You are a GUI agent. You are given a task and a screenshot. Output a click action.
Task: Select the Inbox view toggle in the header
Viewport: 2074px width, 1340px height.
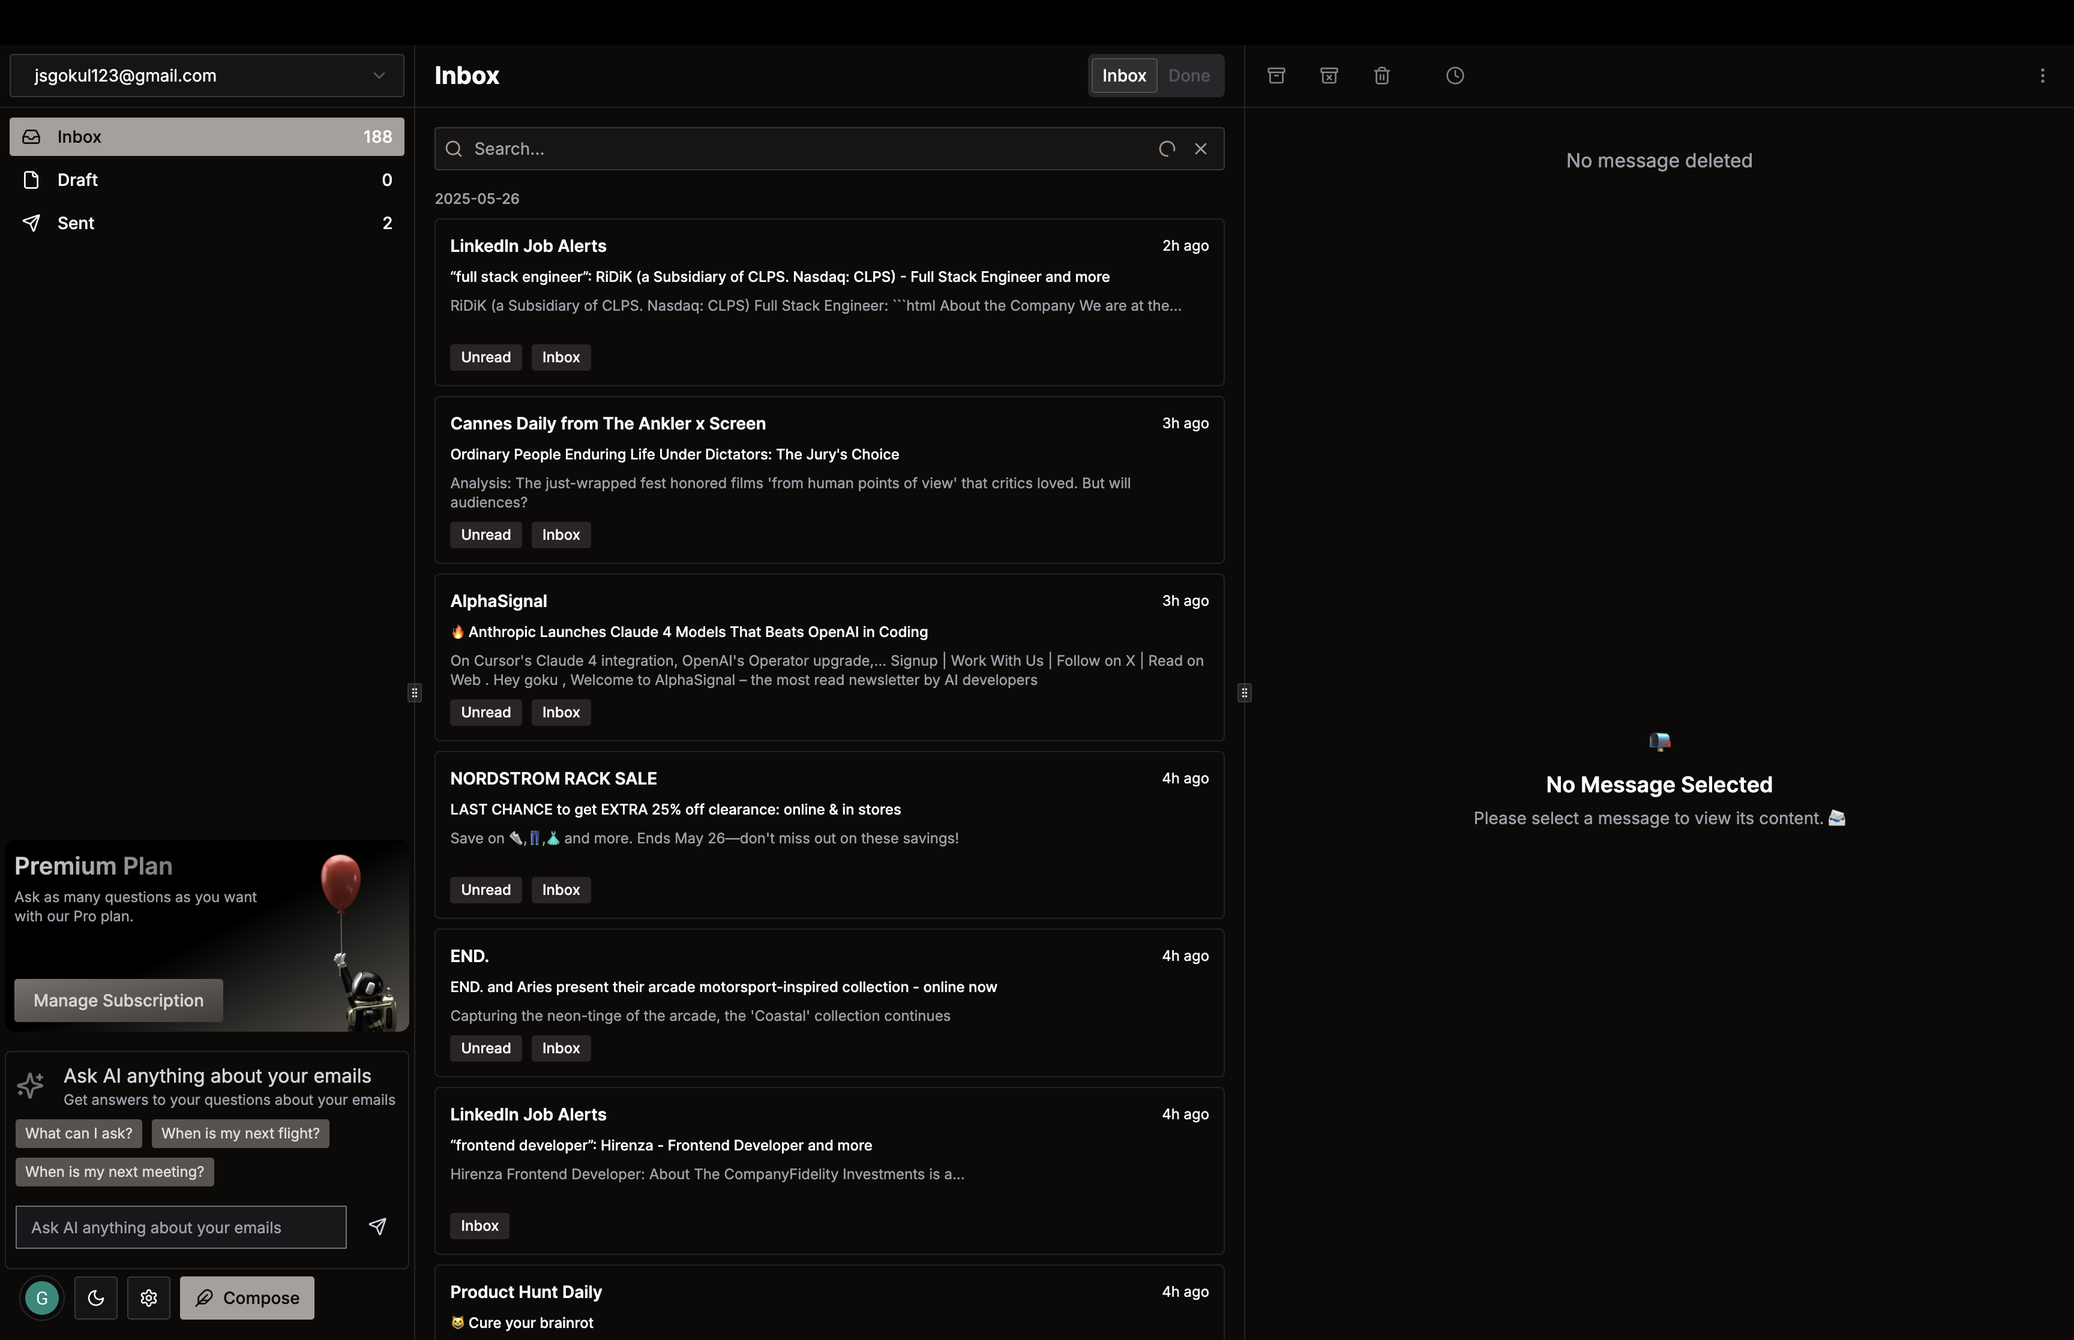point(1123,76)
